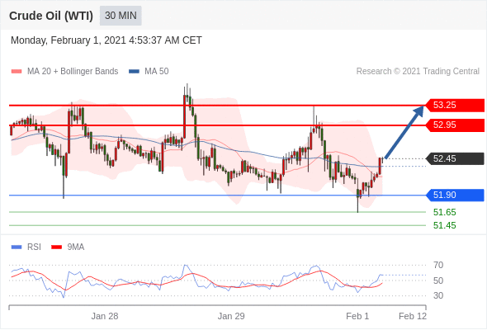Click the 30 MIN timeframe badge

pos(121,16)
